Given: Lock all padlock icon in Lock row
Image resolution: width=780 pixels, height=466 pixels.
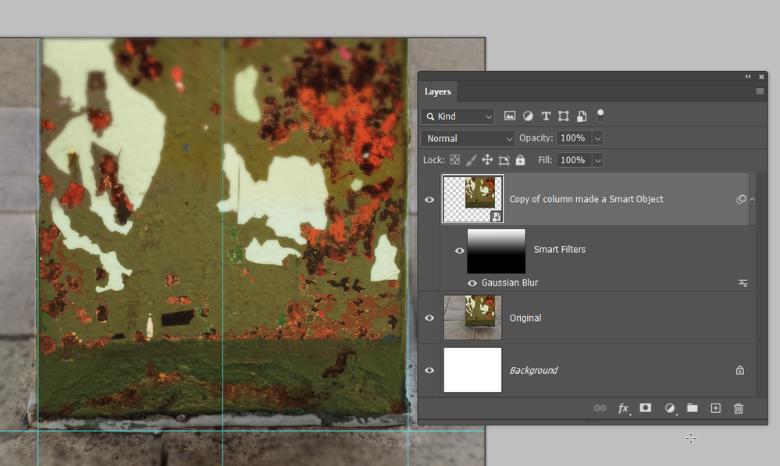Looking at the screenshot, I should coord(520,160).
